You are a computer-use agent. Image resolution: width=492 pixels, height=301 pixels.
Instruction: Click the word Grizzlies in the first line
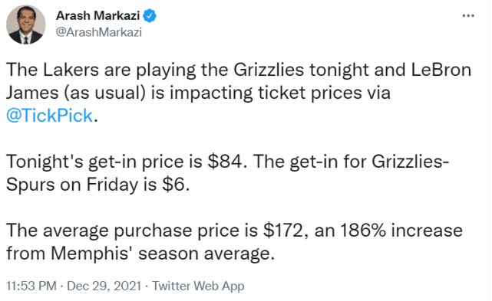click(269, 70)
